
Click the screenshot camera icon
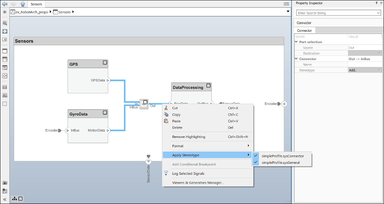pyautogui.click(x=5, y=183)
